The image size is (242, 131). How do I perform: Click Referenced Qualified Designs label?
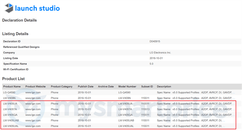(21, 47)
